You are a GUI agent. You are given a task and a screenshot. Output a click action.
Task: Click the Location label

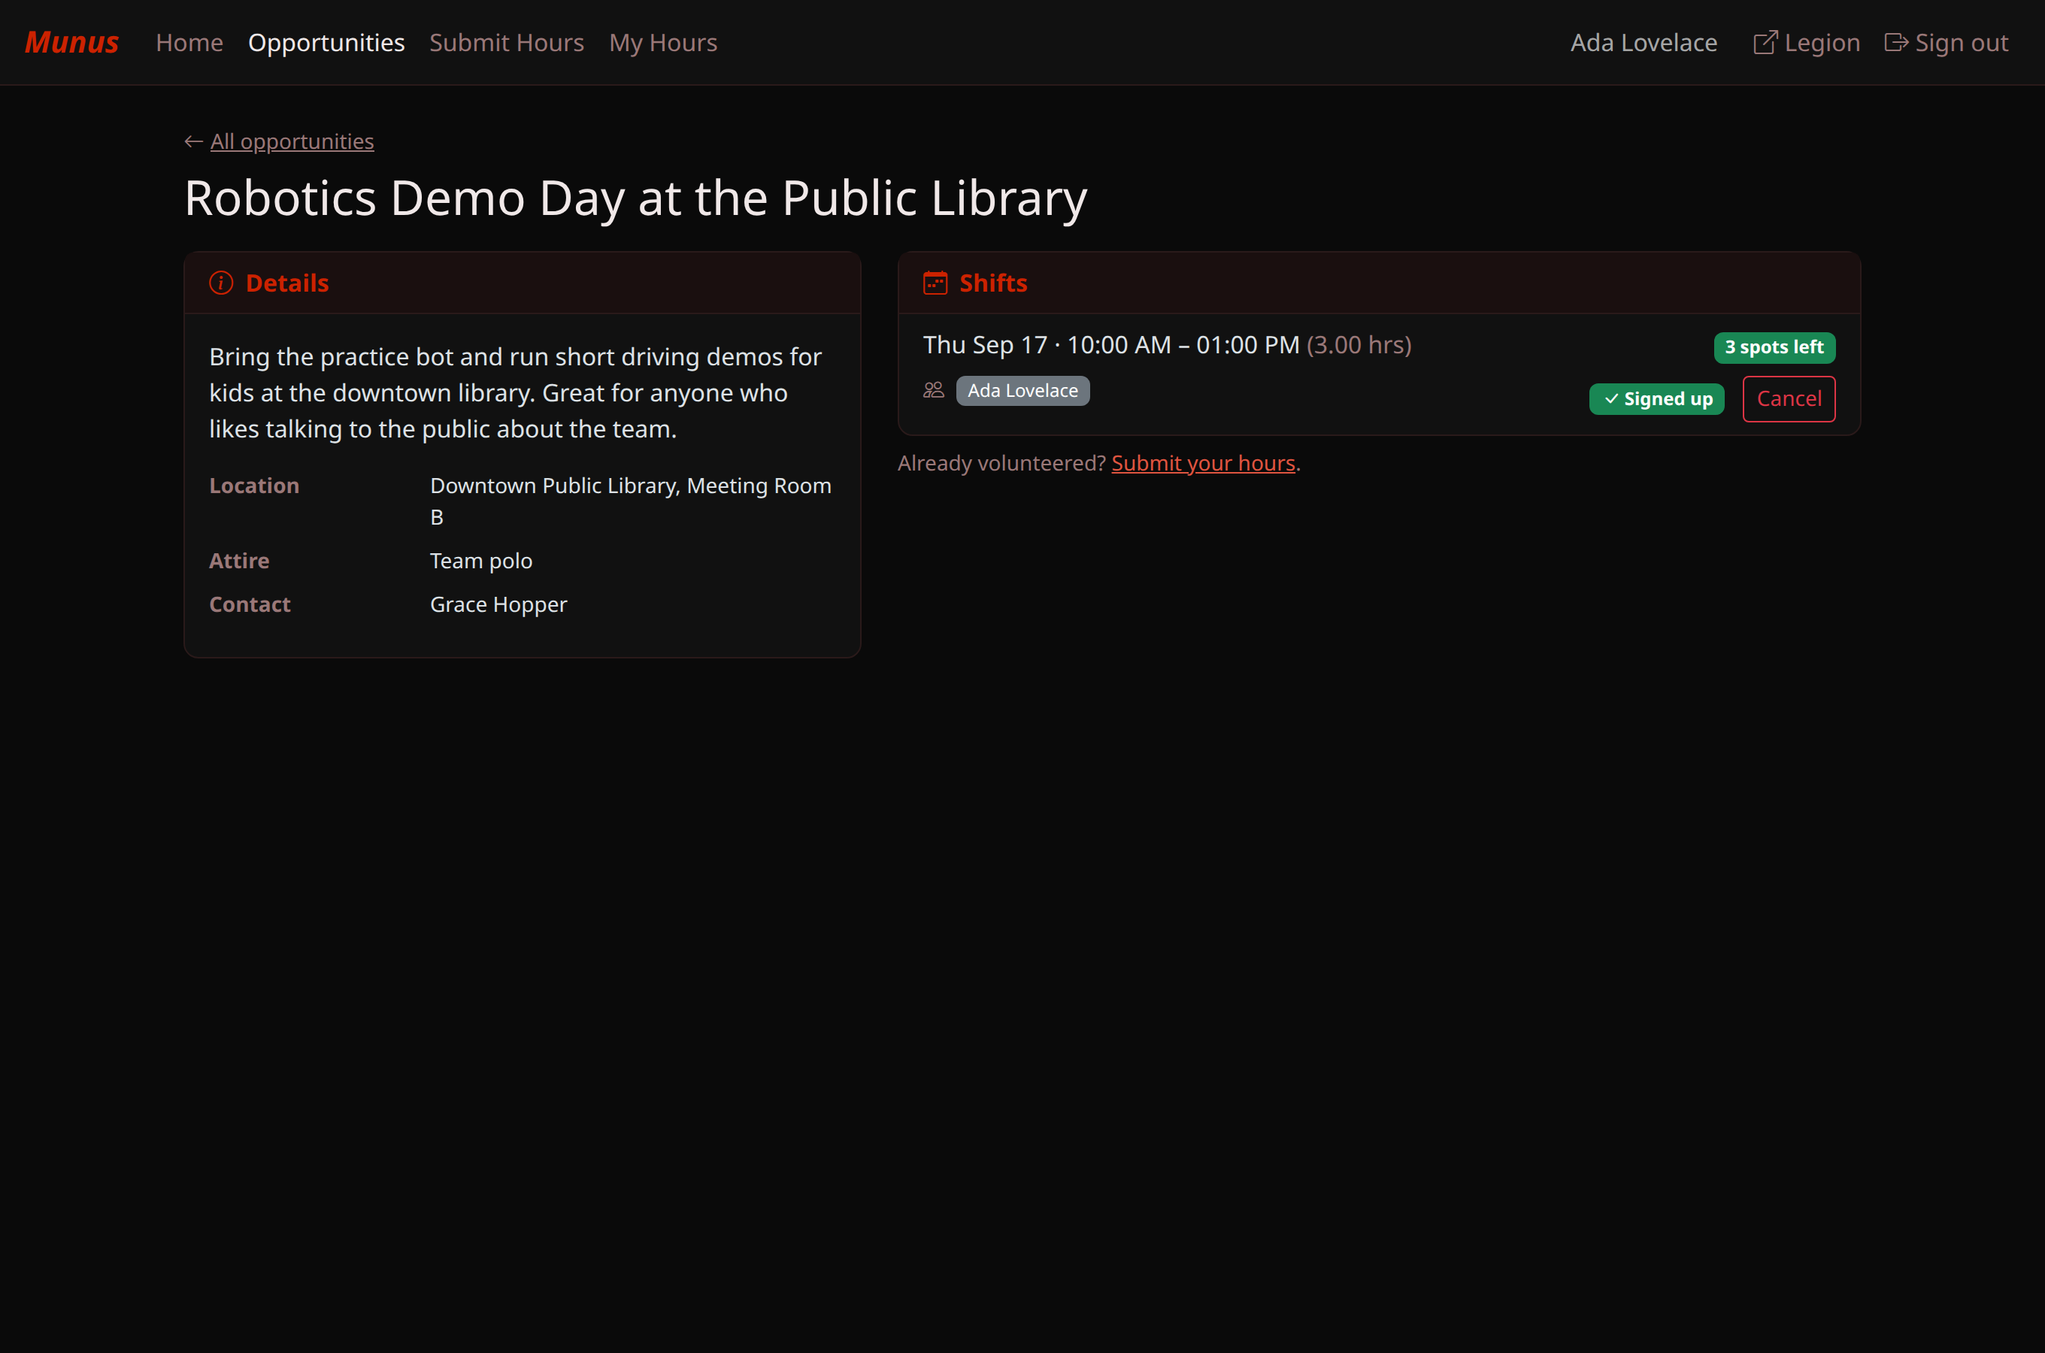click(x=255, y=486)
